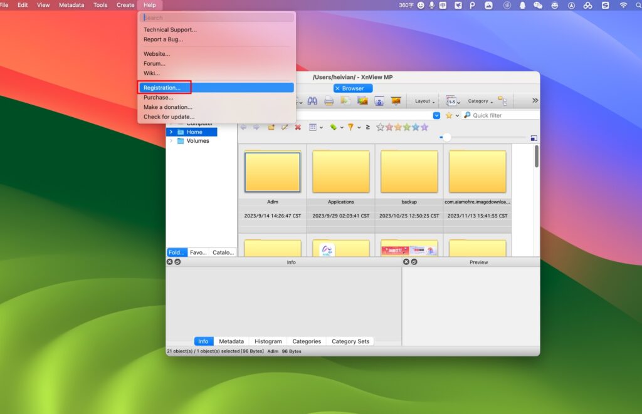642x414 pixels.
Task: Set a color label using the purple star
Action: (424, 127)
